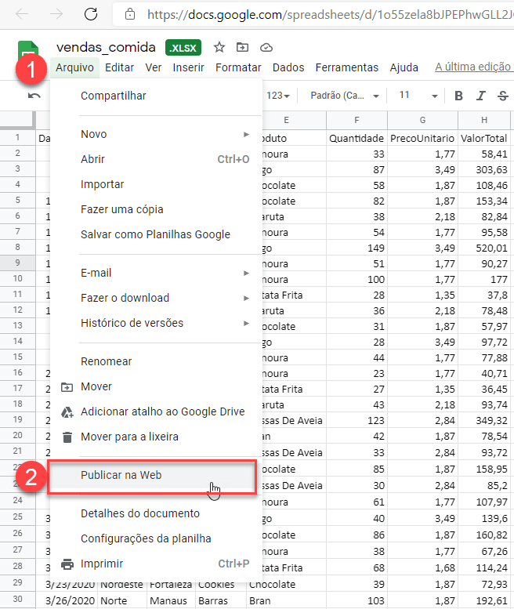Click the cell with value 303,63
Screen dimensions: 514x609
(484, 170)
